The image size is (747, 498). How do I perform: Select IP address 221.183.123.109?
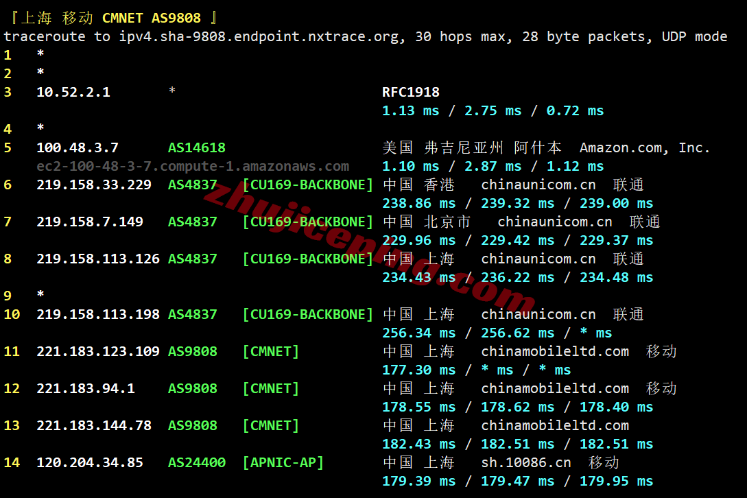98,352
